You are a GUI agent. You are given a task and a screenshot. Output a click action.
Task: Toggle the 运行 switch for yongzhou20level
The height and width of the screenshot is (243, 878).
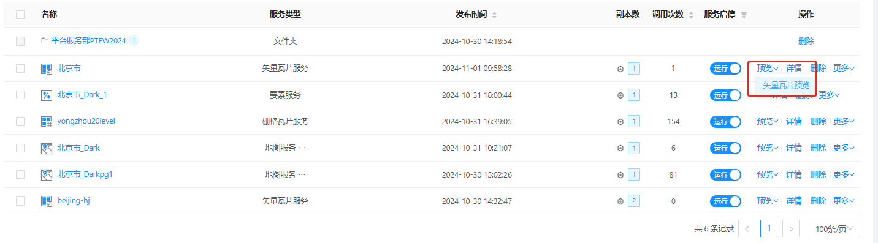pyautogui.click(x=725, y=121)
